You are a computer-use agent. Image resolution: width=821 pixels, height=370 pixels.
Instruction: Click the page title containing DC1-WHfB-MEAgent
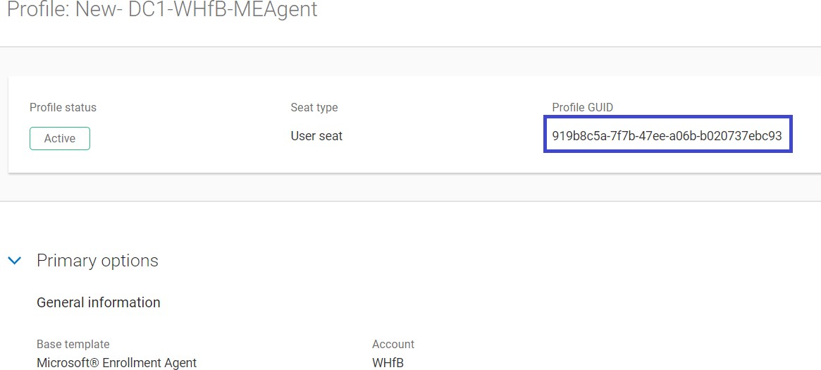coord(162,10)
